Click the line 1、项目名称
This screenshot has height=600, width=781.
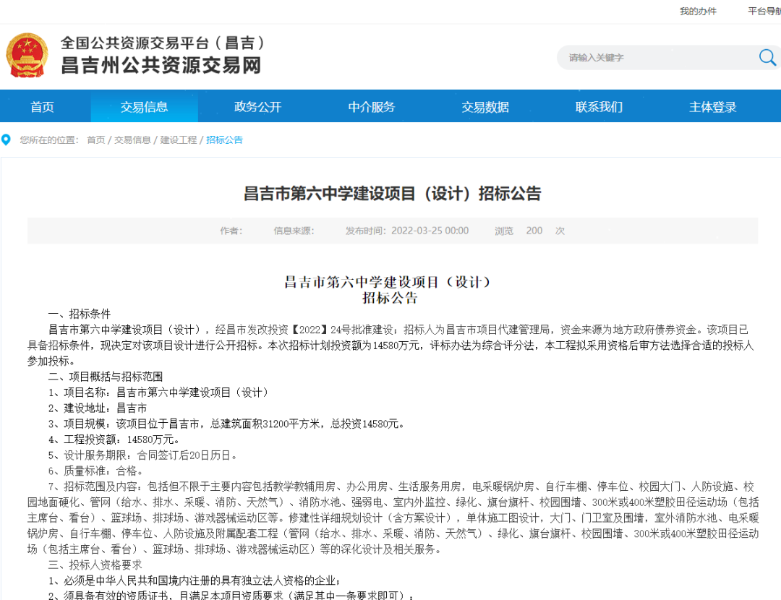(158, 393)
